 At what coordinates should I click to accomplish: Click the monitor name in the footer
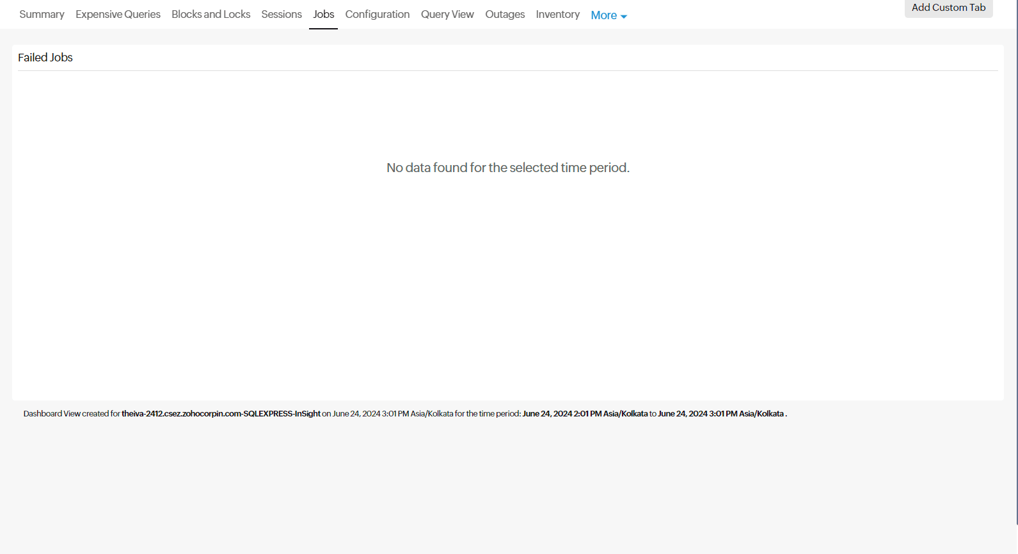coord(221,414)
